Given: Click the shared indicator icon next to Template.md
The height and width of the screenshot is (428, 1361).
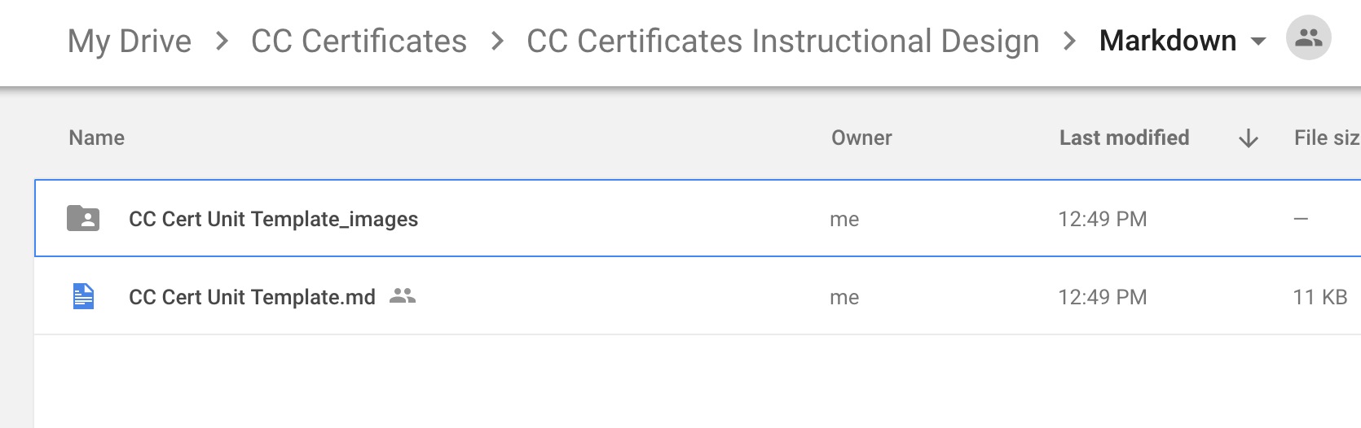Looking at the screenshot, I should tap(403, 296).
